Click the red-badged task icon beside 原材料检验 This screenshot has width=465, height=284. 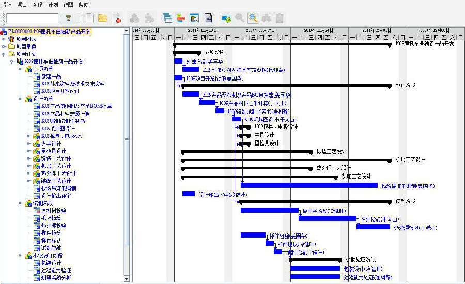(x=37, y=211)
